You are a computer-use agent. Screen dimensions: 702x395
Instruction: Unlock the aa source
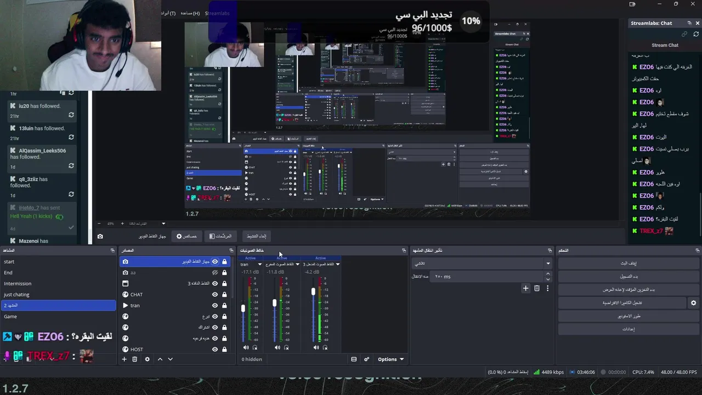[x=224, y=273]
